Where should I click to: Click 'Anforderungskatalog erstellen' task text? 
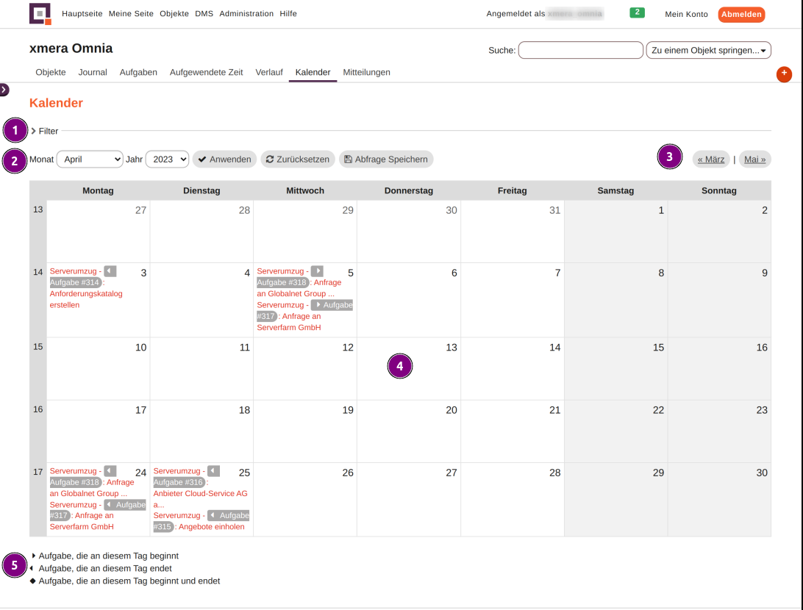[86, 299]
